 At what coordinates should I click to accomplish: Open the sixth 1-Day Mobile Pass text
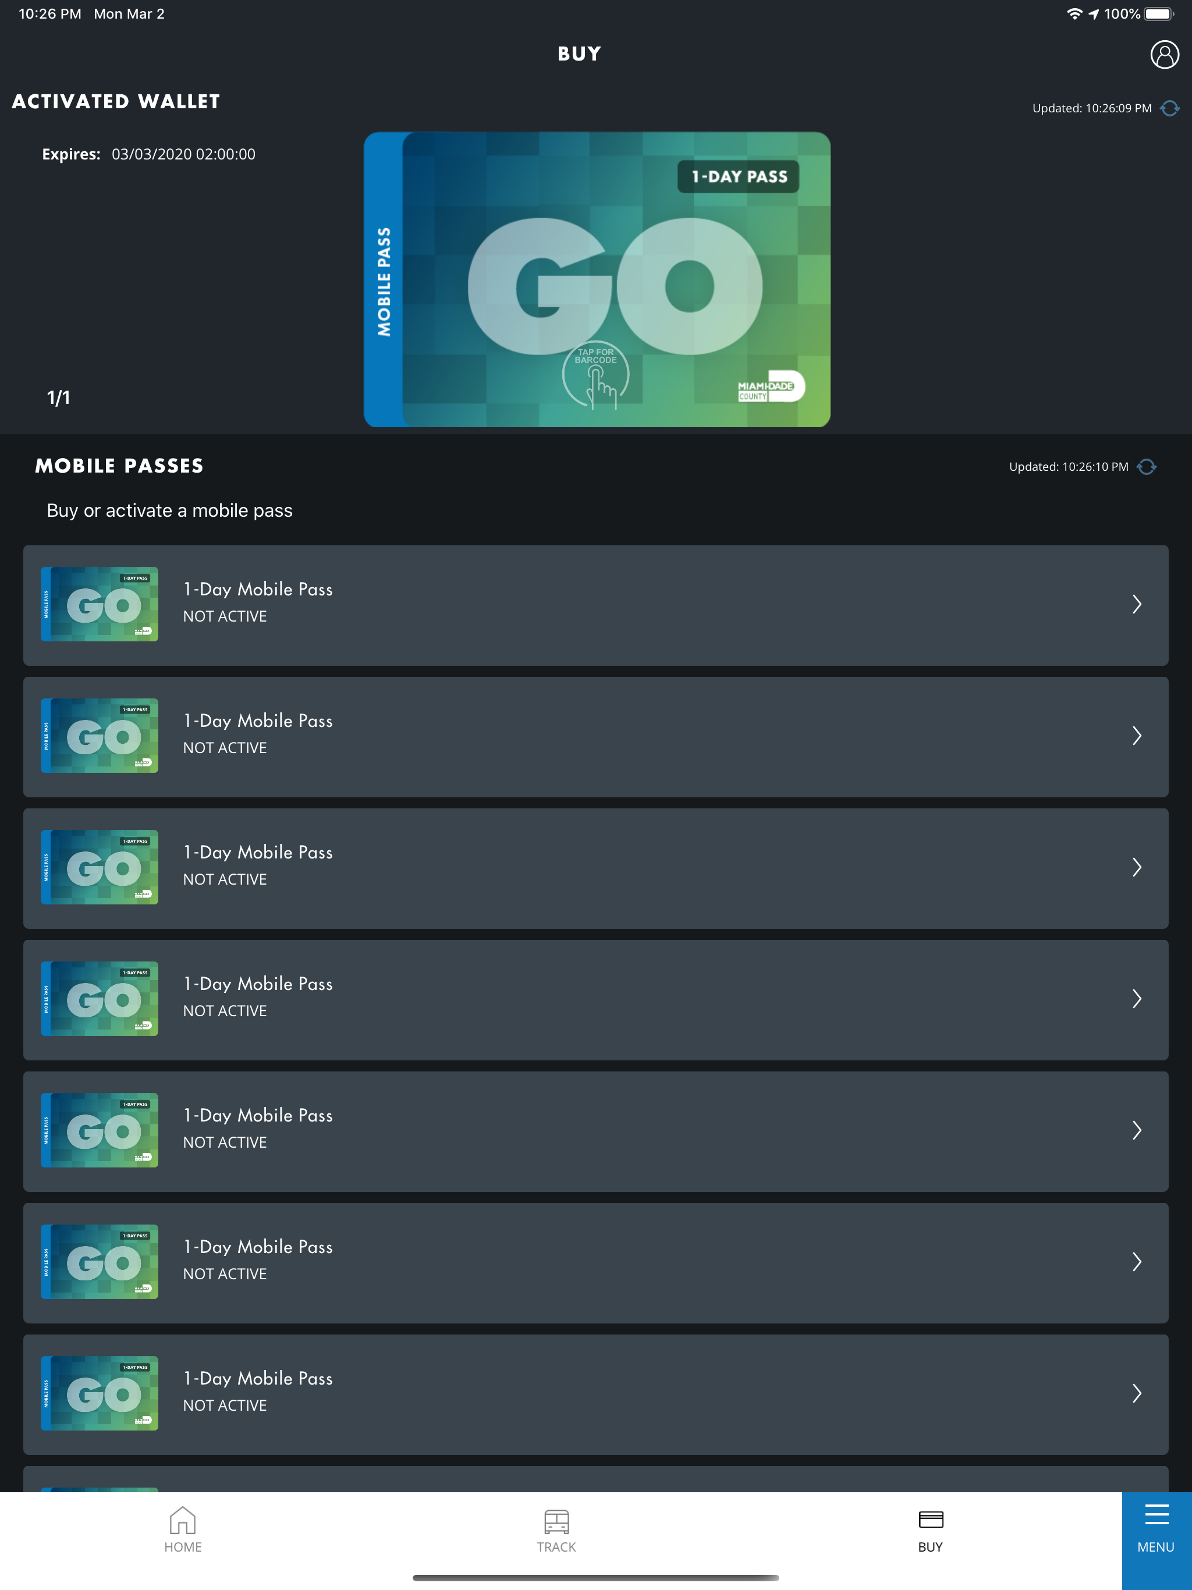click(258, 1247)
